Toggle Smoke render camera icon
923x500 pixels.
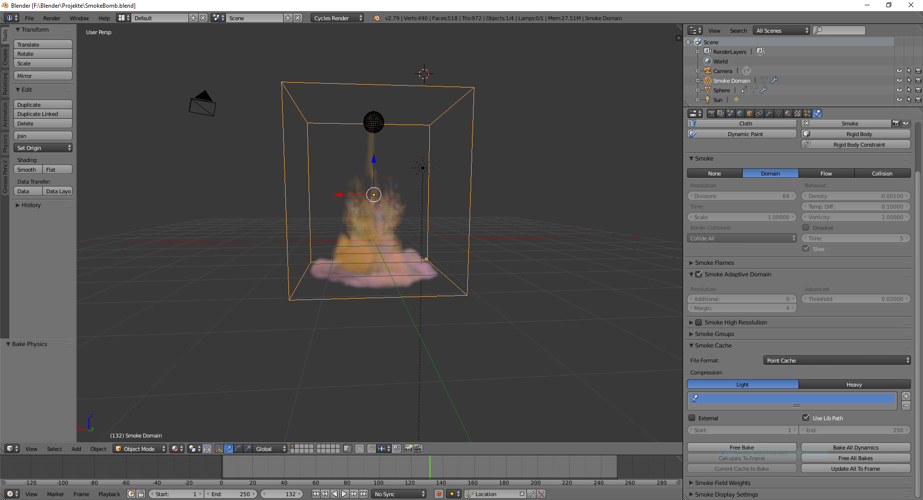coord(896,124)
